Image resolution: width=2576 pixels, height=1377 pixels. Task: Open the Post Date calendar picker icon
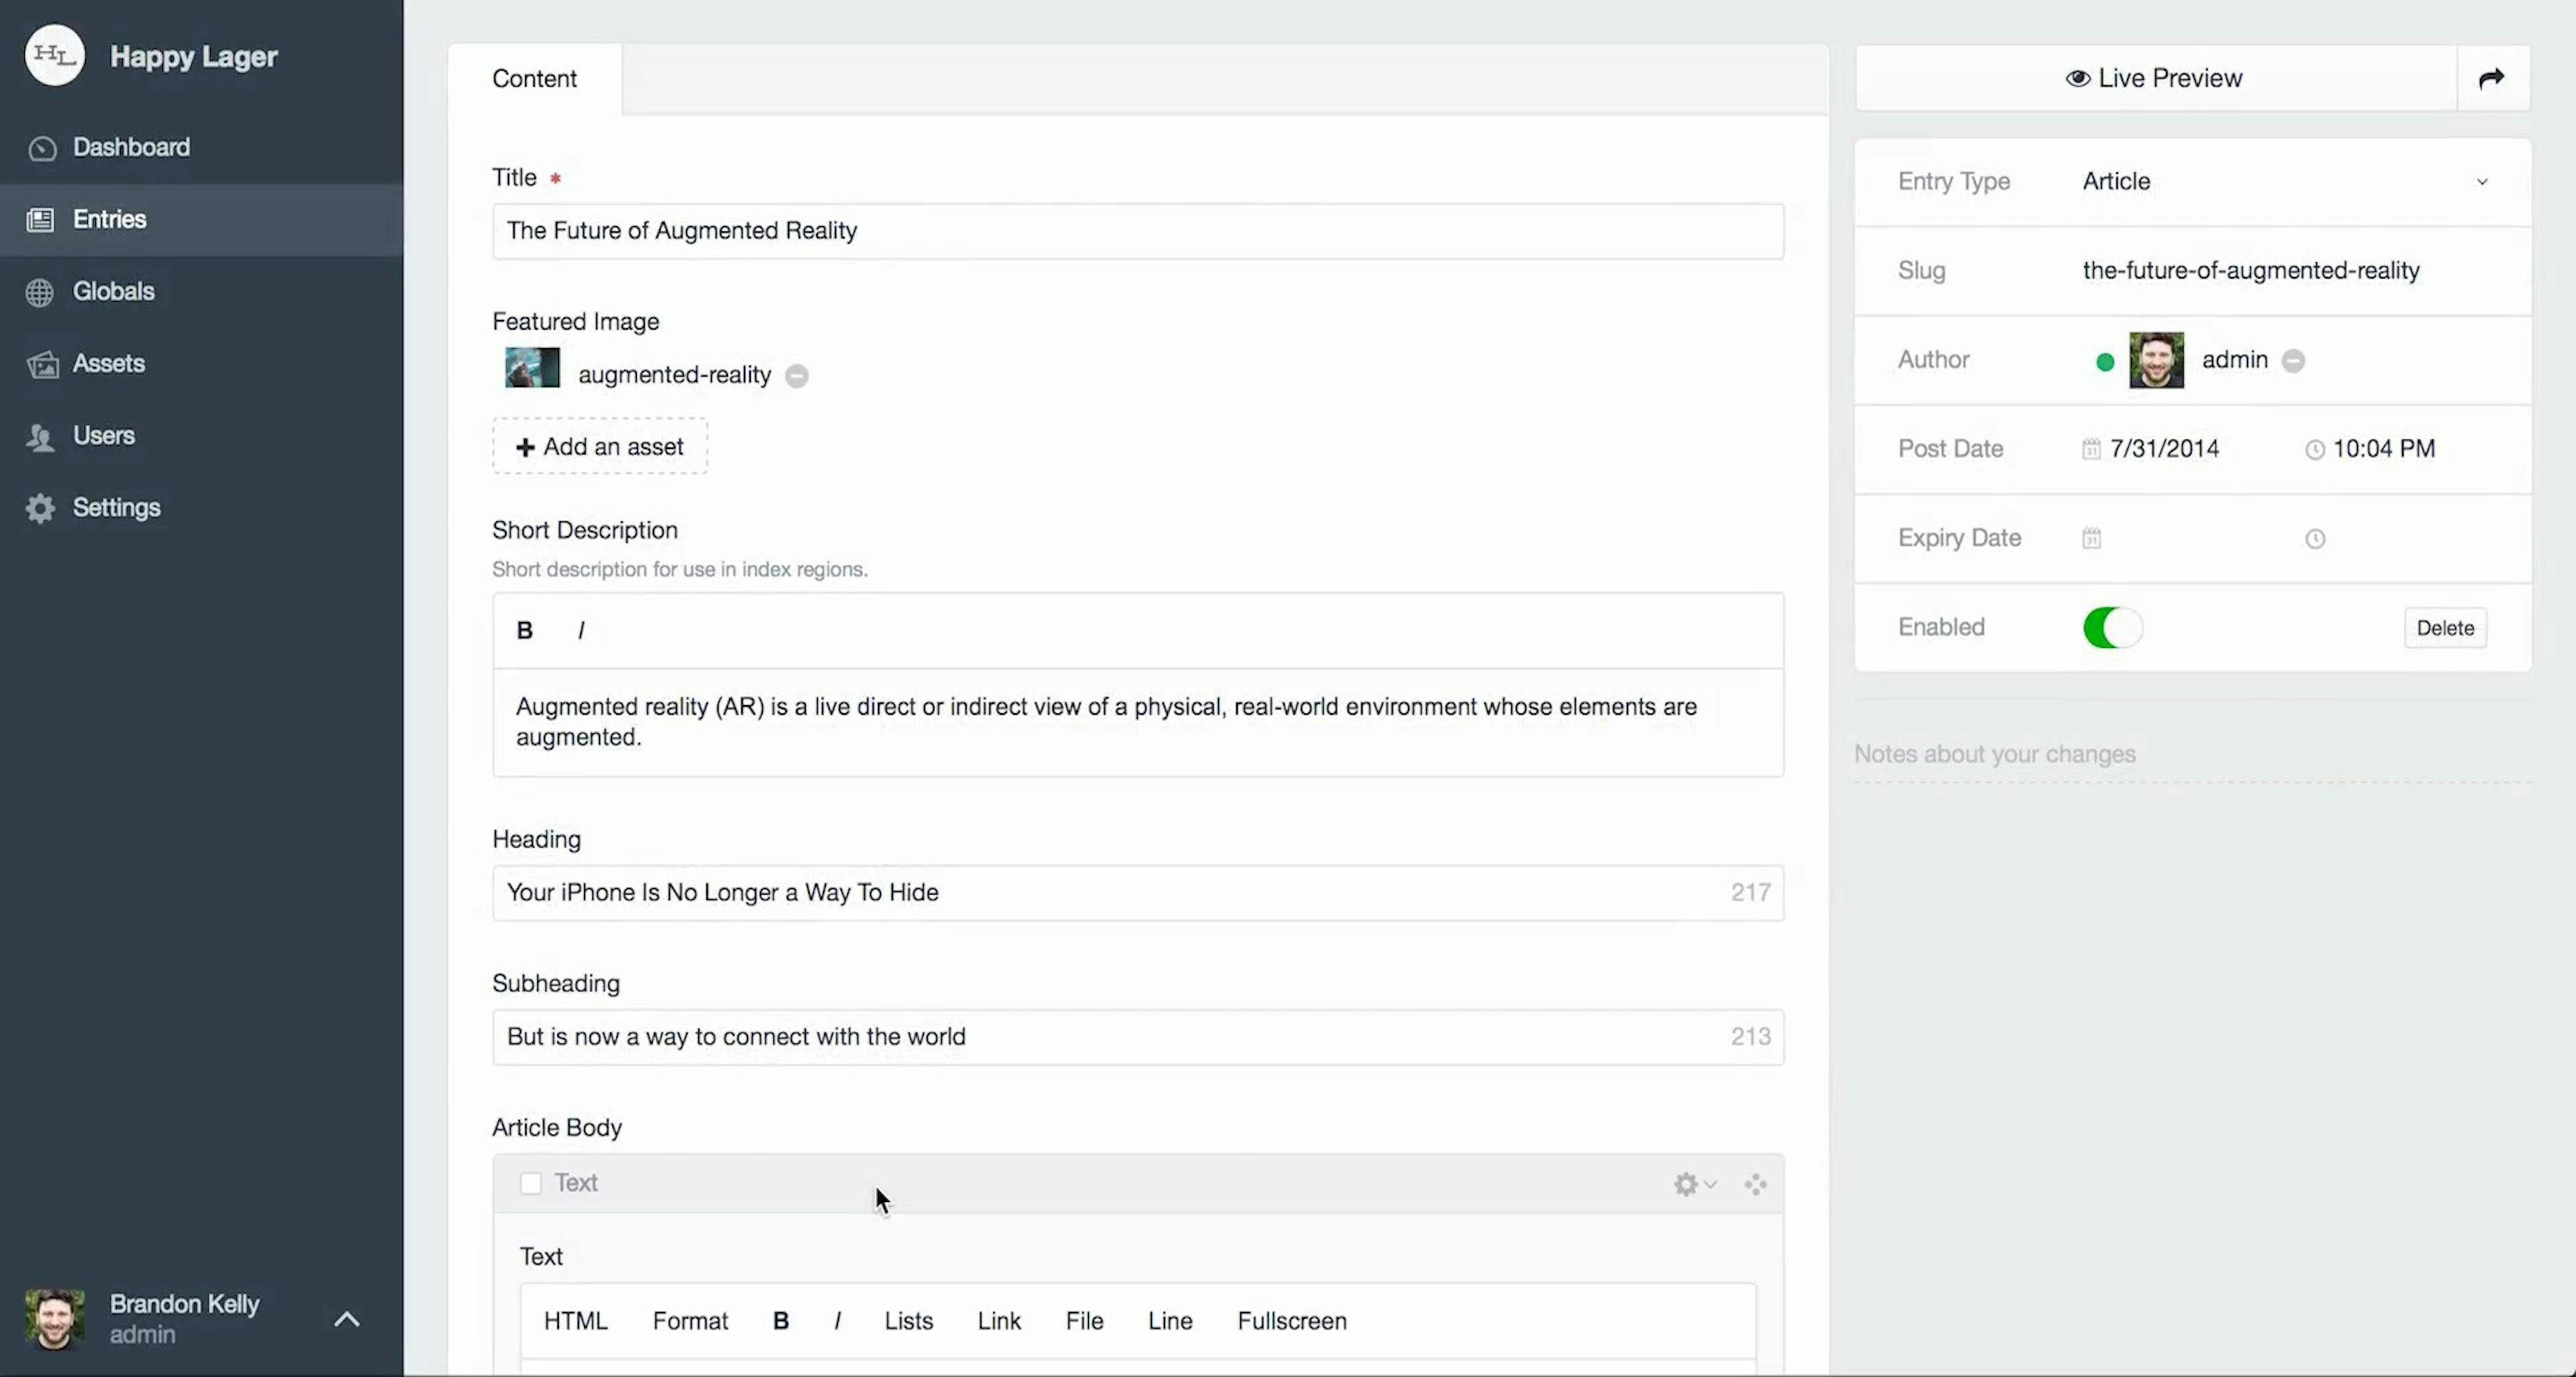2091,449
